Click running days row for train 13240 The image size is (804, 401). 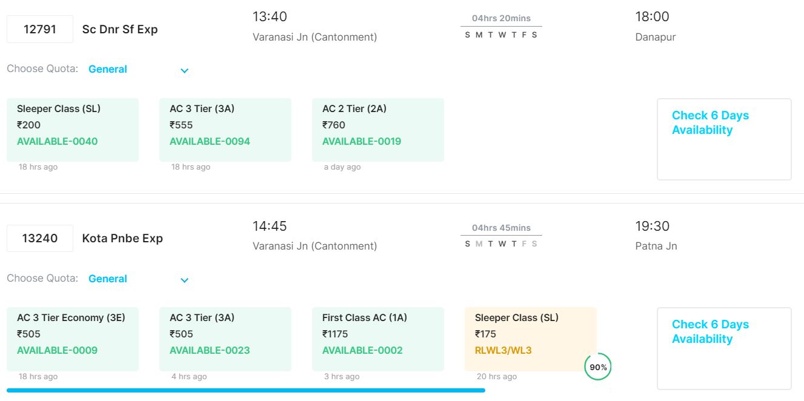point(501,244)
